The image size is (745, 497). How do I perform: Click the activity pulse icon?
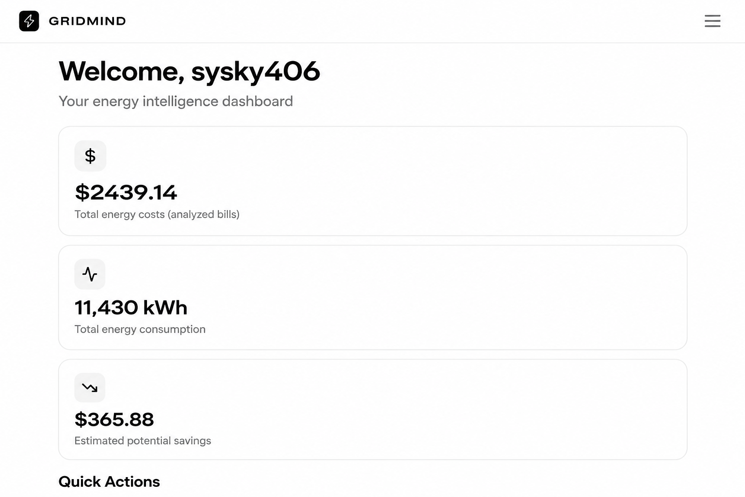point(90,274)
